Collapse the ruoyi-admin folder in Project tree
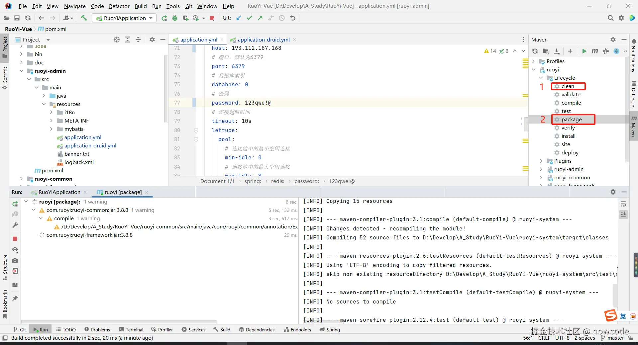The height and width of the screenshot is (345, 638). coord(22,71)
